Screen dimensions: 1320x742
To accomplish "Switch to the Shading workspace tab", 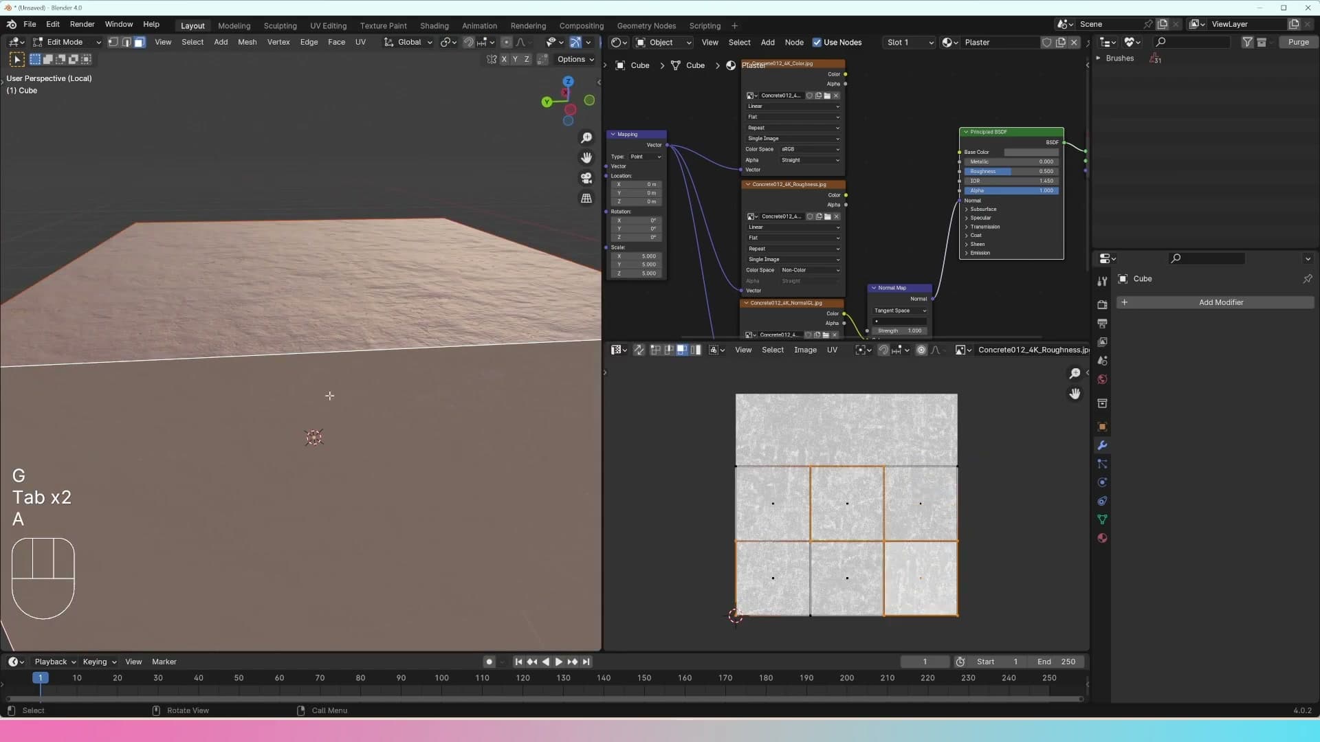I will click(434, 26).
